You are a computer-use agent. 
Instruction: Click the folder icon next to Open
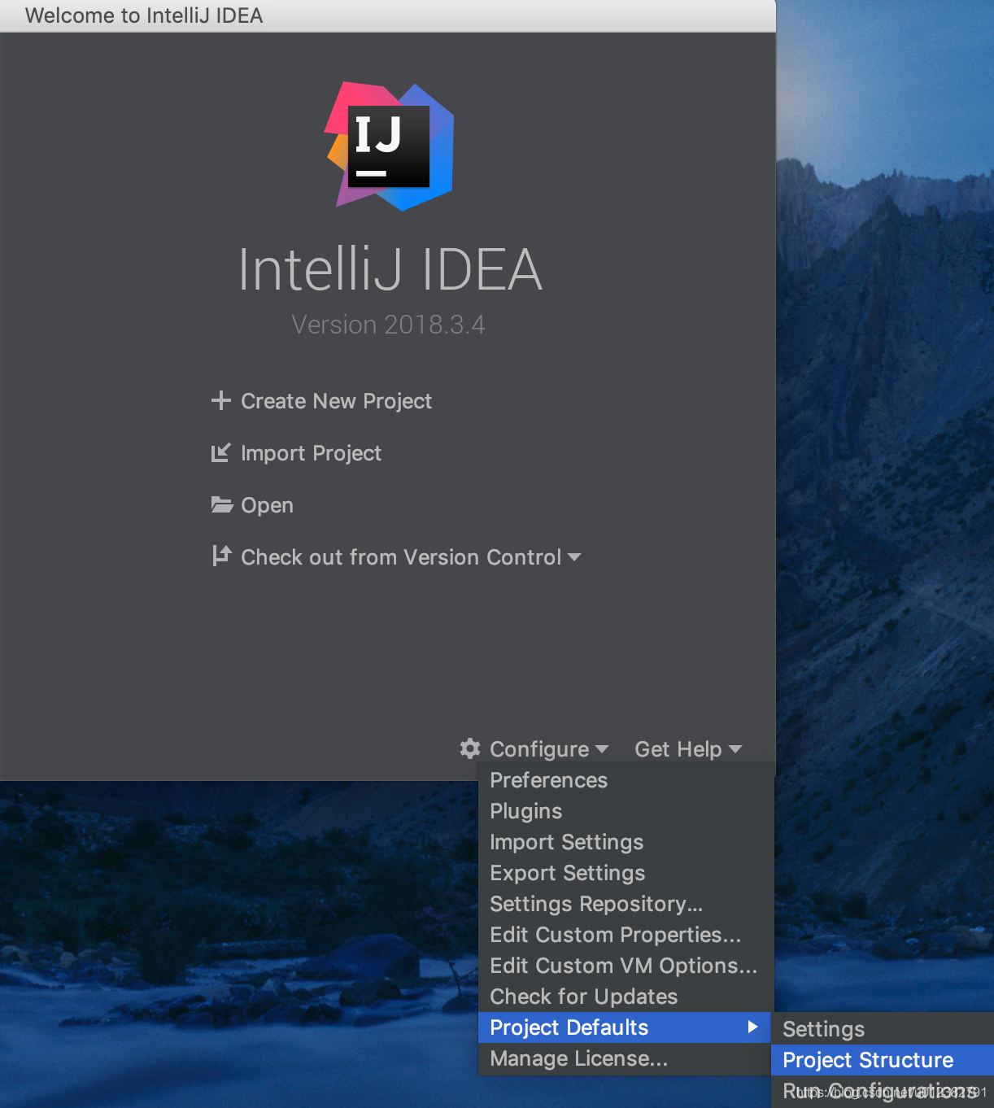pos(220,504)
